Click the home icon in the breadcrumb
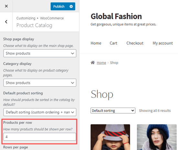The height and width of the screenshot is (150, 178). click(x=93, y=63)
